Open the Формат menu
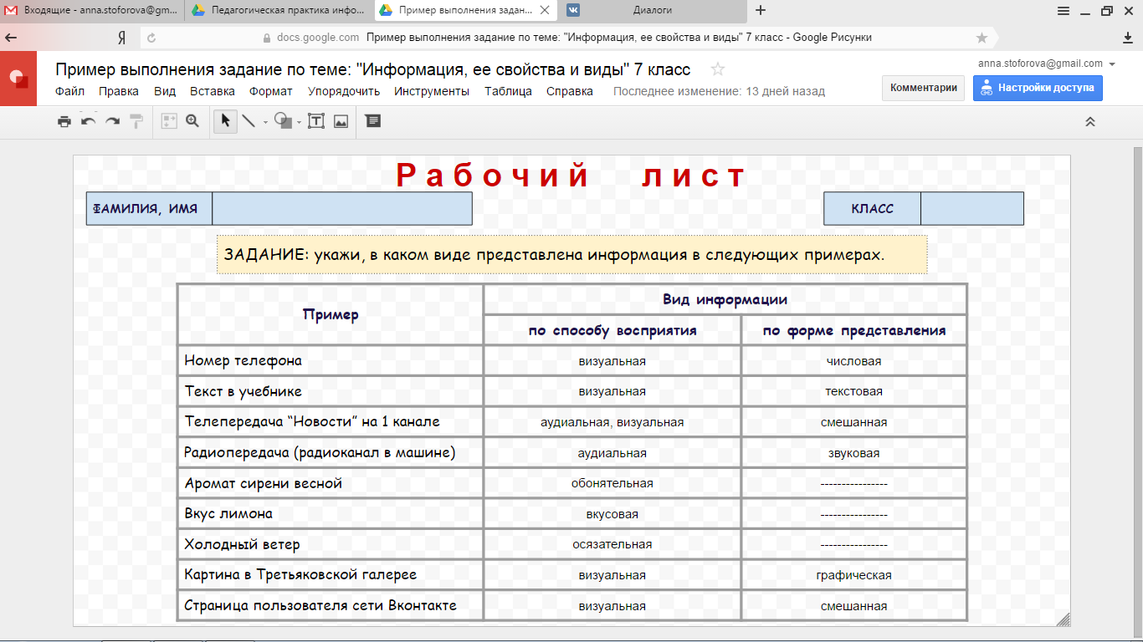This screenshot has height=642, width=1143. point(271,91)
